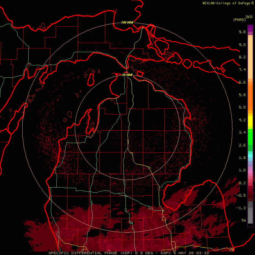Click the -1.3 legend value

241,208
